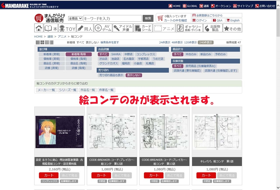
Task: Open the AV ゲーム disc category
Action: tap(103, 28)
